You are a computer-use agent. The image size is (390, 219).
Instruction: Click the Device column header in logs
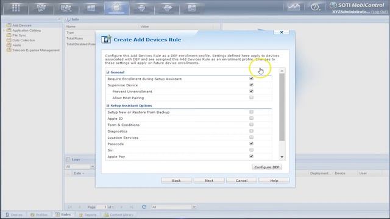[340, 173]
